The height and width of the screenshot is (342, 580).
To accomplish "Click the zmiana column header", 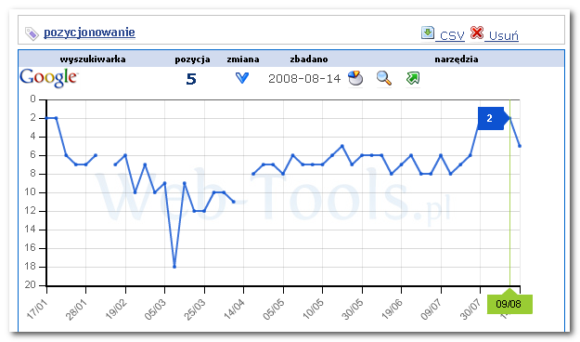I will (243, 59).
